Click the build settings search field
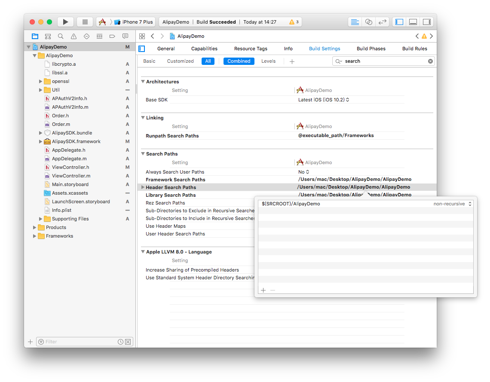The height and width of the screenshot is (382, 490). pyautogui.click(x=383, y=61)
